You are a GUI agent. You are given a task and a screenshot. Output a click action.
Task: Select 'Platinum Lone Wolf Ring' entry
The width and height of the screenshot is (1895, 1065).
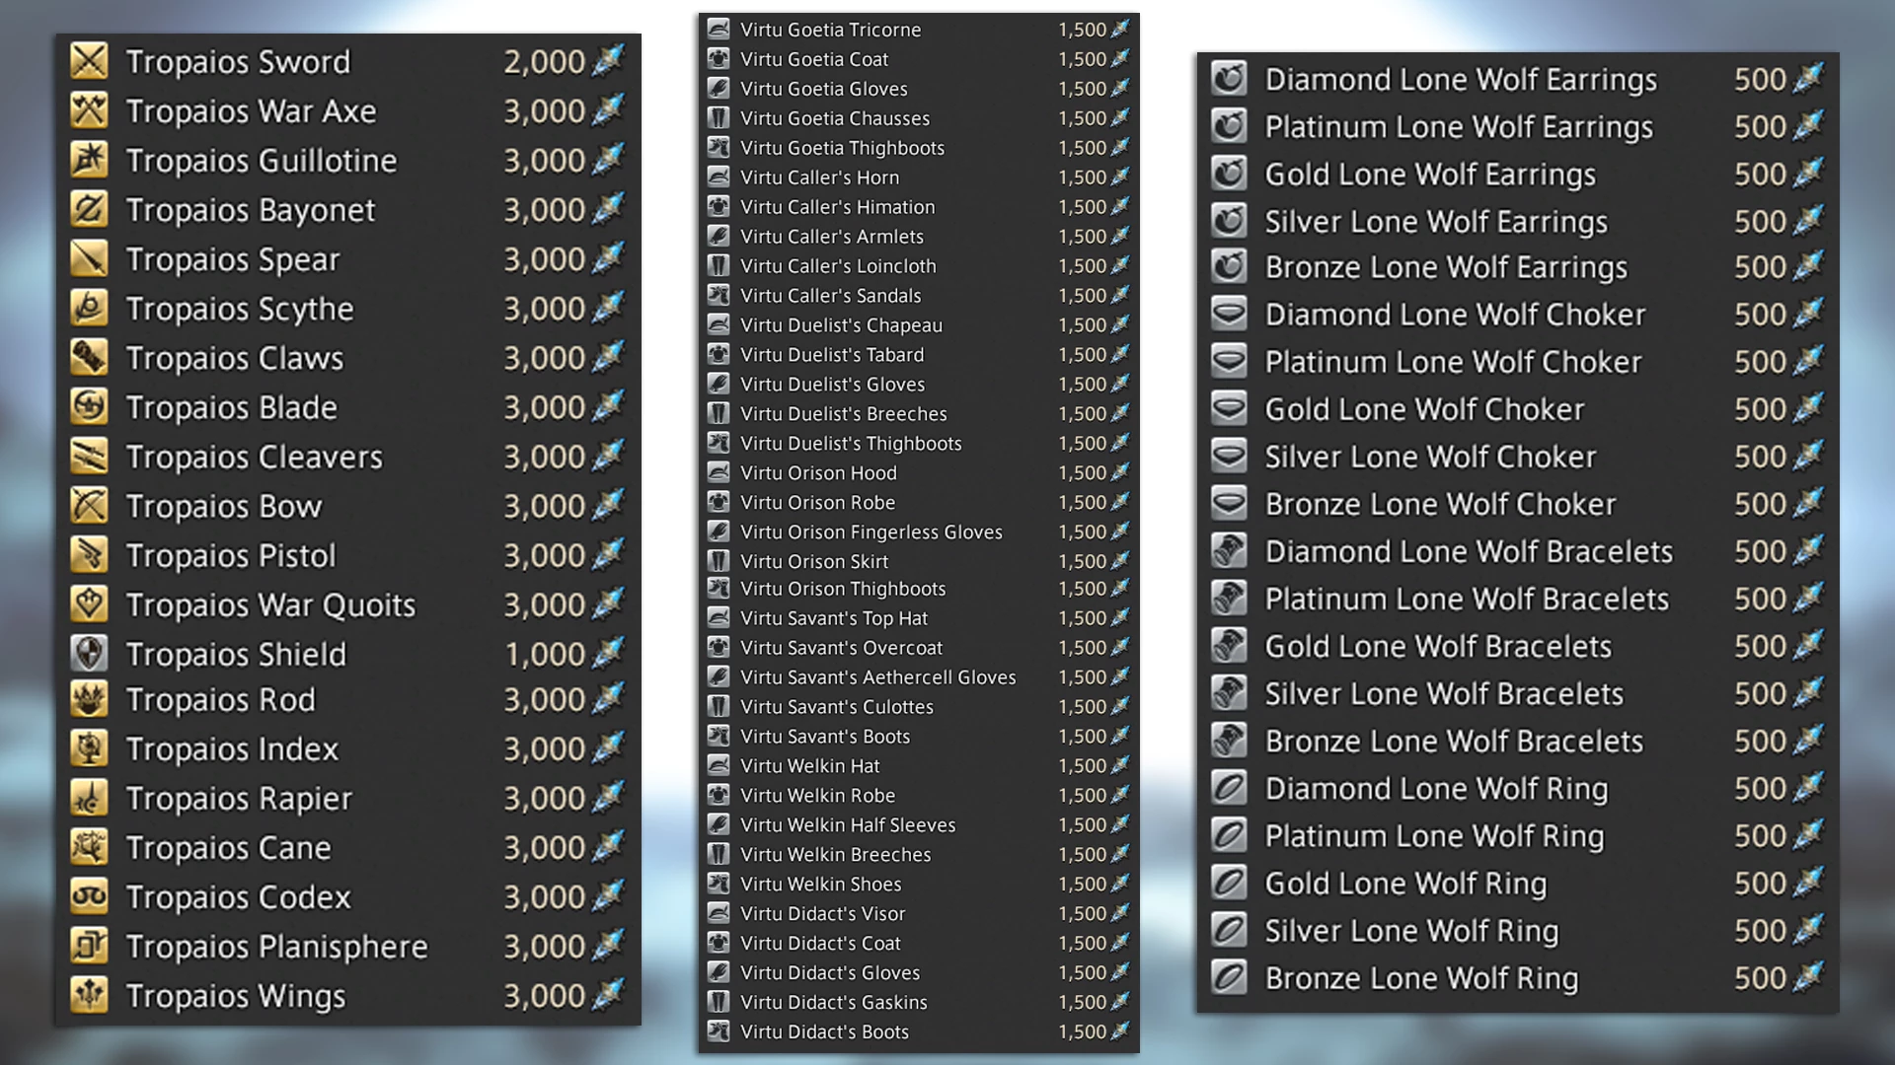click(1434, 835)
